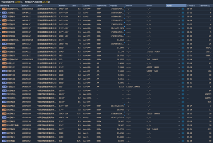This screenshot has width=213, height=143.
Task: Click the orange tag in row 149116.SZ
Action: [4, 20]
